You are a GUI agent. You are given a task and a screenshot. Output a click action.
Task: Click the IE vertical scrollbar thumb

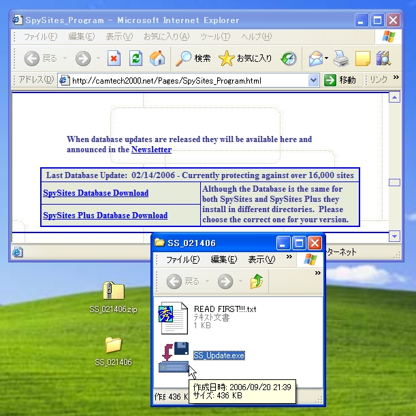point(394,183)
